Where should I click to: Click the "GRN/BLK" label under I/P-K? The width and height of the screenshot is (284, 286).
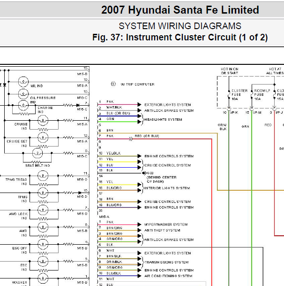pyautogui.click(x=222, y=127)
